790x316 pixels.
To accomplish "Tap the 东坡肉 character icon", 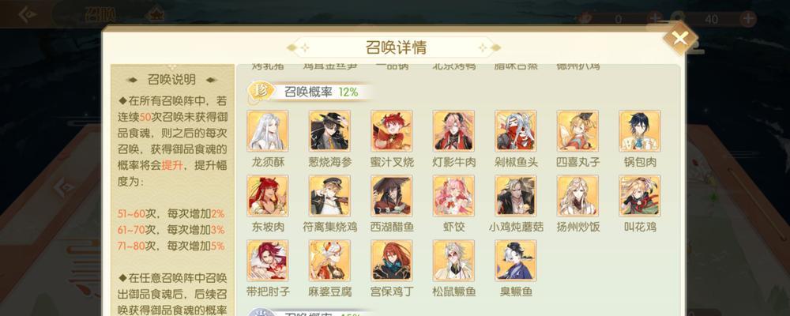I will pyautogui.click(x=268, y=196).
